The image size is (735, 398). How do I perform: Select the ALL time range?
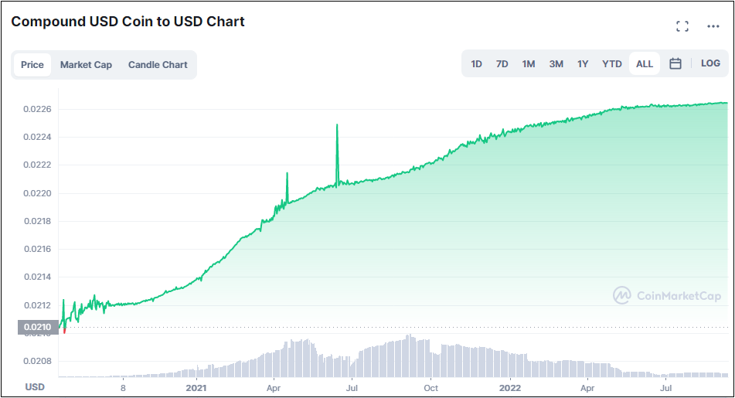[645, 64]
